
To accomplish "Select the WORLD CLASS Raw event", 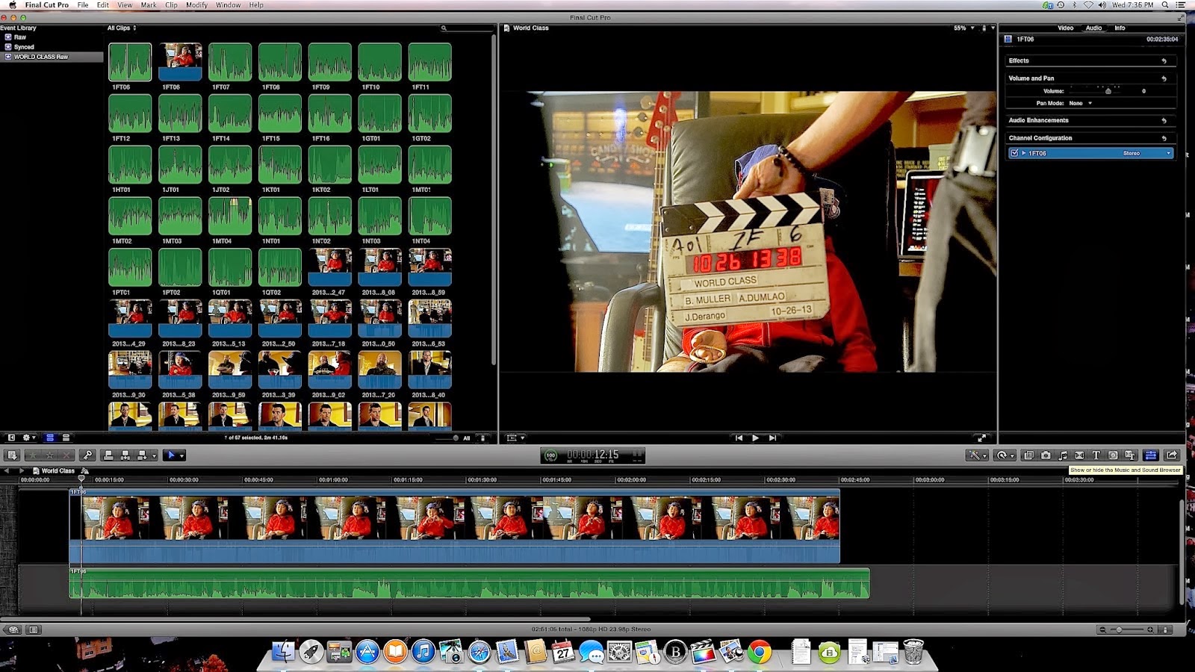I will tap(52, 57).
